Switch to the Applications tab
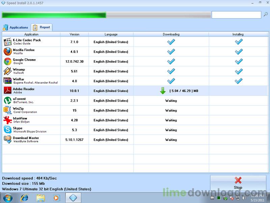The width and height of the screenshot is (270, 203). (x=16, y=27)
